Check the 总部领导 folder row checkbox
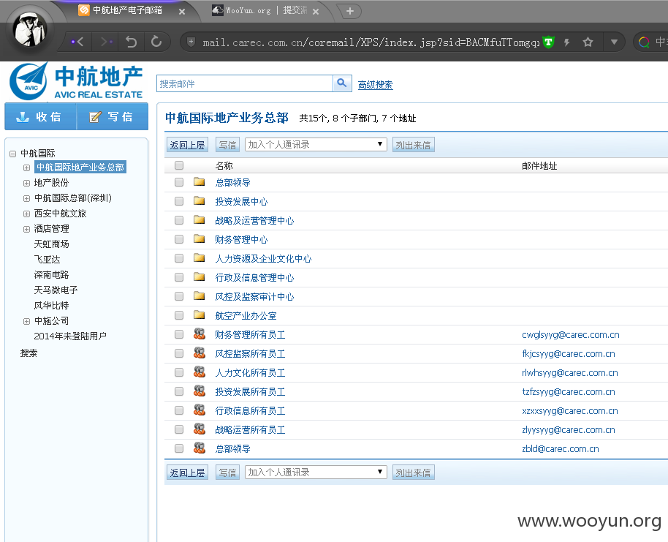The width and height of the screenshot is (668, 542). click(179, 182)
